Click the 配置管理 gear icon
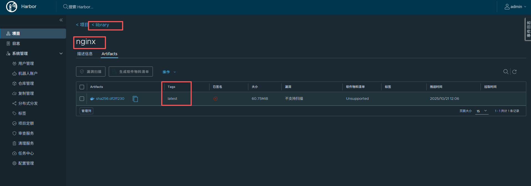Image resolution: width=531 pixels, height=186 pixels. click(x=14, y=163)
